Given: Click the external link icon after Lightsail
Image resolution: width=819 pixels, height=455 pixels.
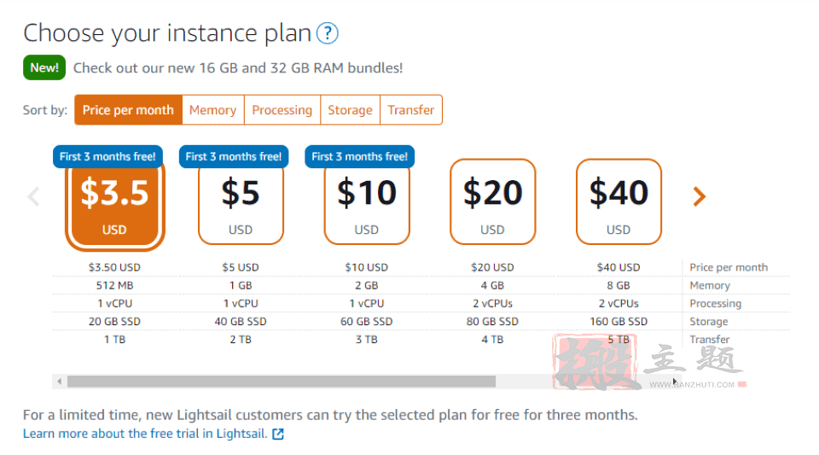Looking at the screenshot, I should pos(278,434).
